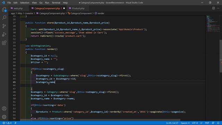This screenshot has width=222, height=125.
Task: Open the File menu
Action: pos(9,3)
